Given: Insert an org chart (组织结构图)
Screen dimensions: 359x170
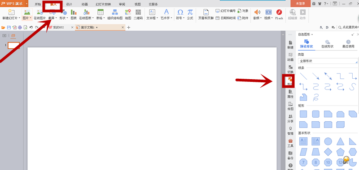Looking at the screenshot, I should [115, 15].
